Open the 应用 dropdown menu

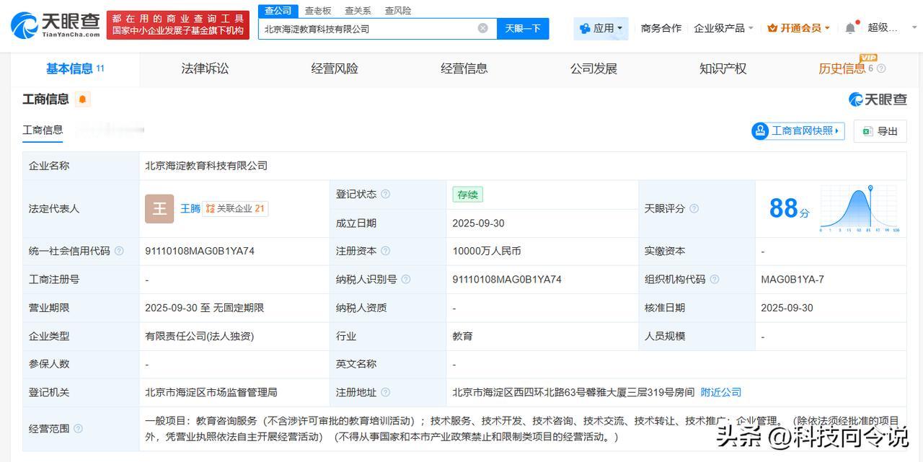click(x=601, y=28)
